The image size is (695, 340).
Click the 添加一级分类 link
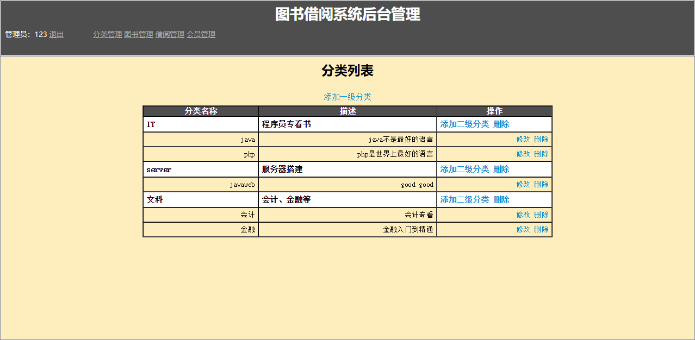[347, 97]
